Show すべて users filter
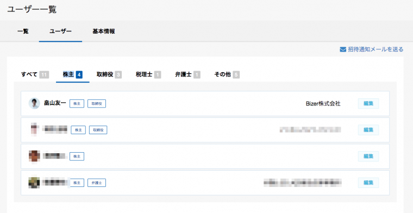The width and height of the screenshot is (413, 213). pyautogui.click(x=35, y=75)
